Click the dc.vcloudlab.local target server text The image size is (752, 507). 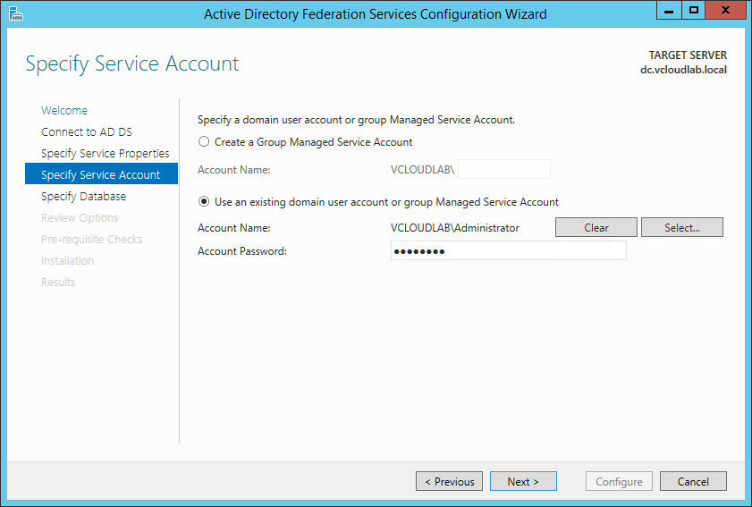[683, 70]
